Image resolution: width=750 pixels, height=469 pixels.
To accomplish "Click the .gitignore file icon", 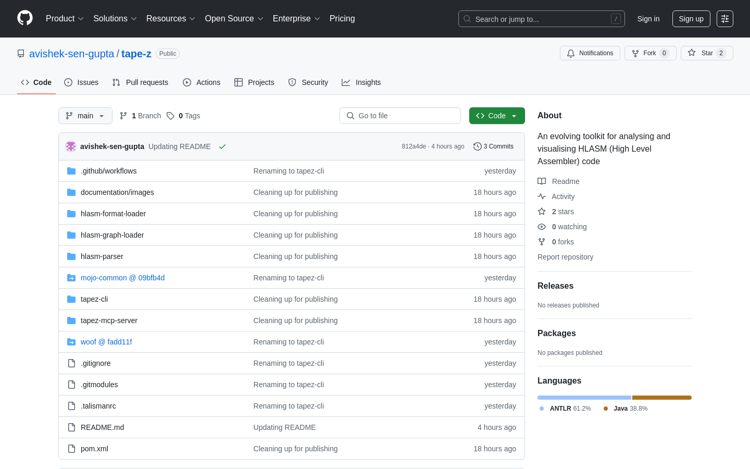I will point(71,363).
